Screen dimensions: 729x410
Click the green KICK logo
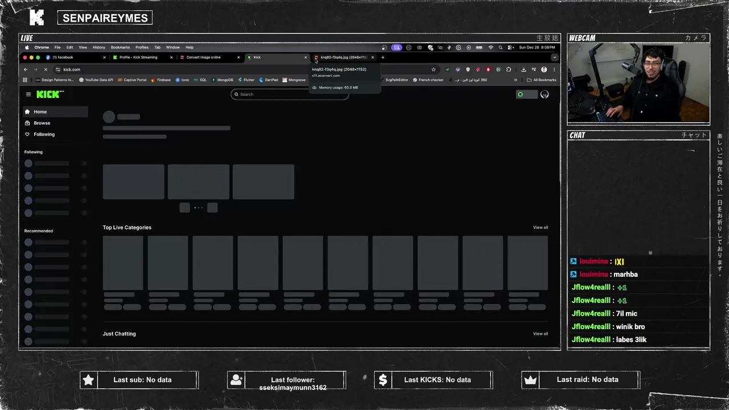tap(50, 95)
